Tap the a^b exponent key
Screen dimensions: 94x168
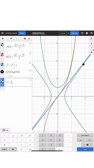(30, 135)
